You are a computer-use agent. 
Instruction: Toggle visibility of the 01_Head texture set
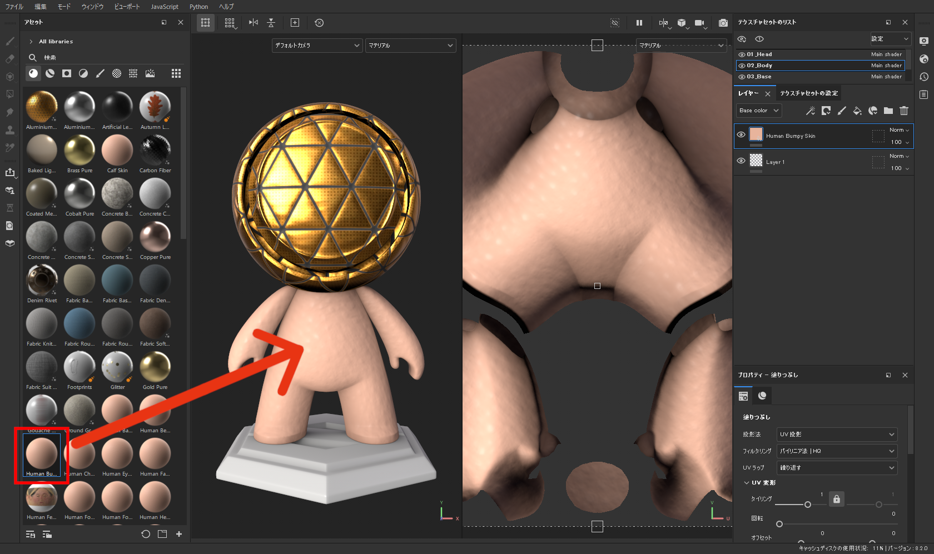pyautogui.click(x=742, y=54)
